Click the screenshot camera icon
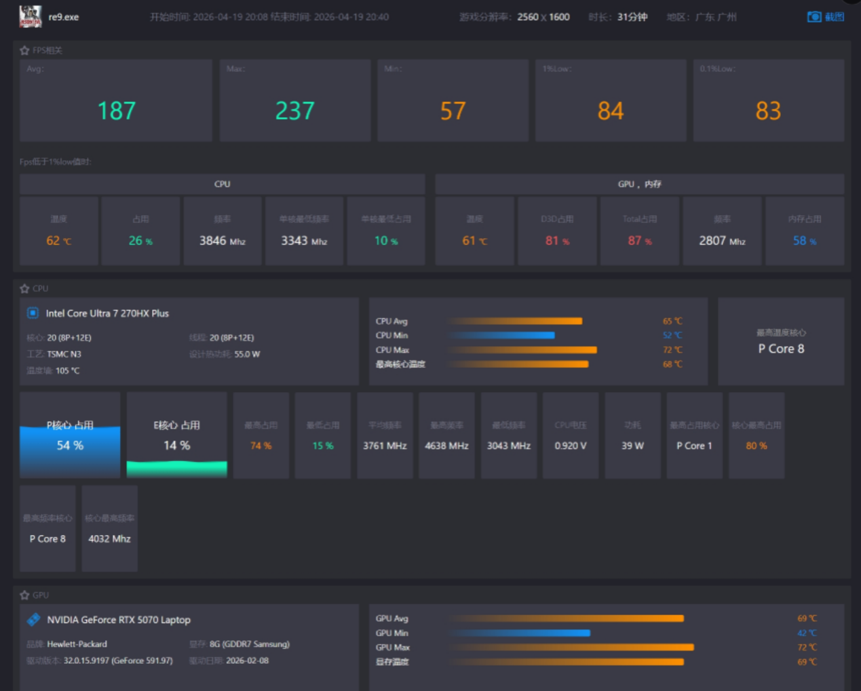 click(x=814, y=16)
